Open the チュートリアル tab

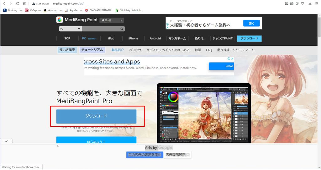92,50
